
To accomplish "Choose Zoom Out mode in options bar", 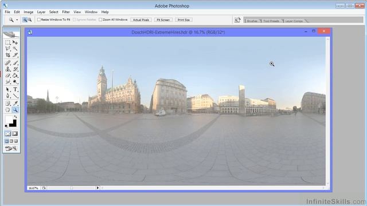I will click(30, 20).
